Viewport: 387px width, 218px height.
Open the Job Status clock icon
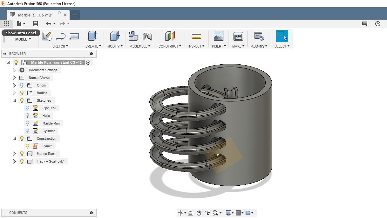click(x=378, y=24)
